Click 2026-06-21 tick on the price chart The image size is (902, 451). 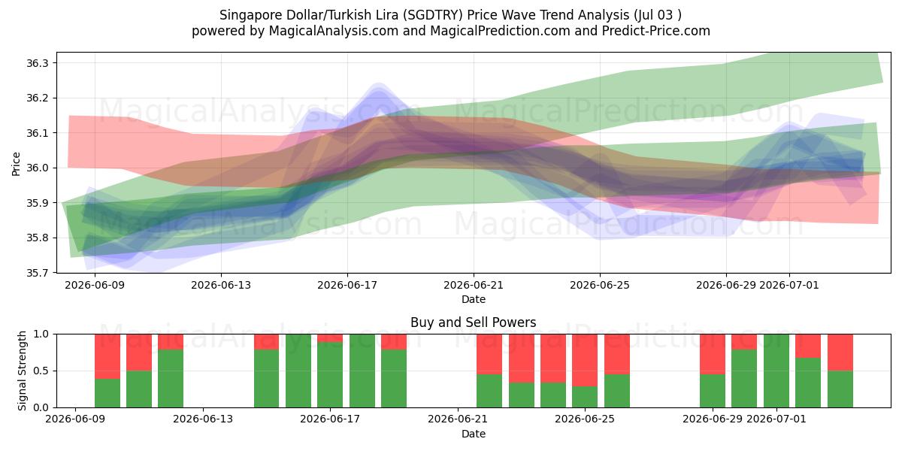(x=474, y=286)
